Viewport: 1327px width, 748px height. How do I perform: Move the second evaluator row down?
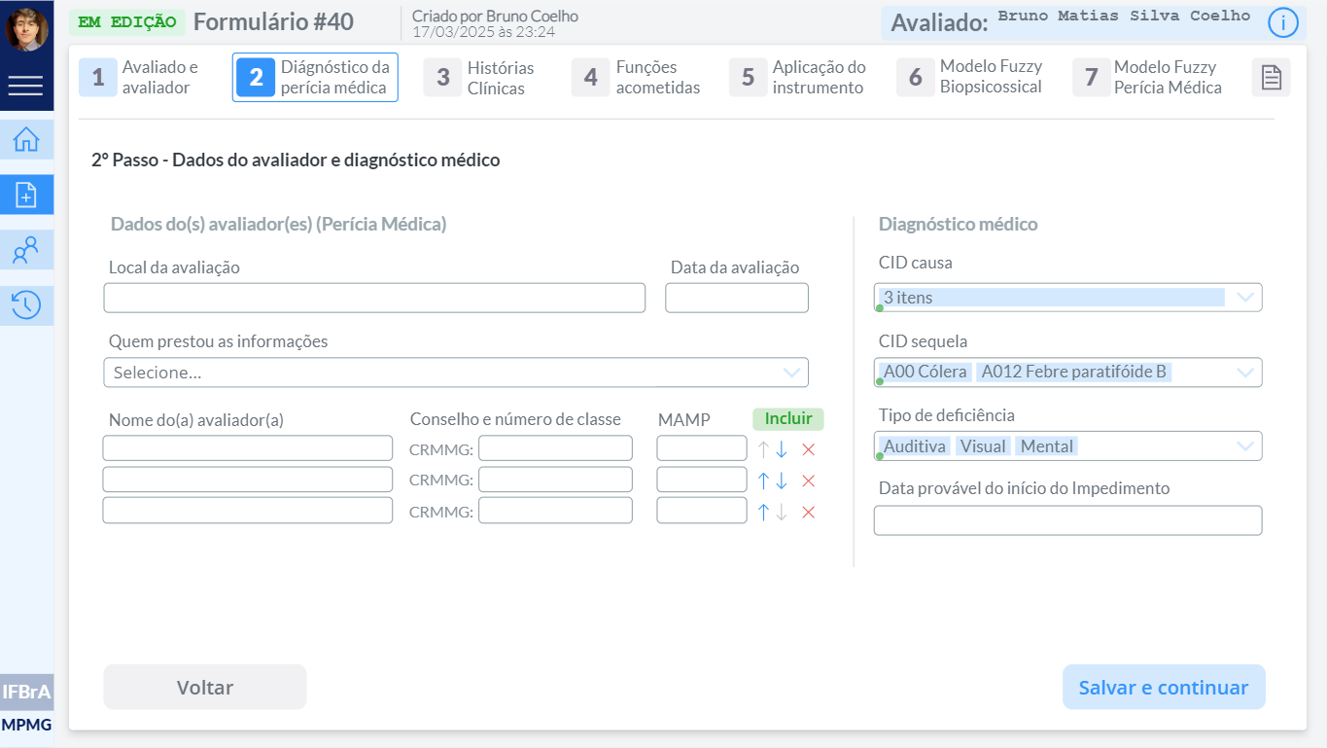tap(782, 481)
